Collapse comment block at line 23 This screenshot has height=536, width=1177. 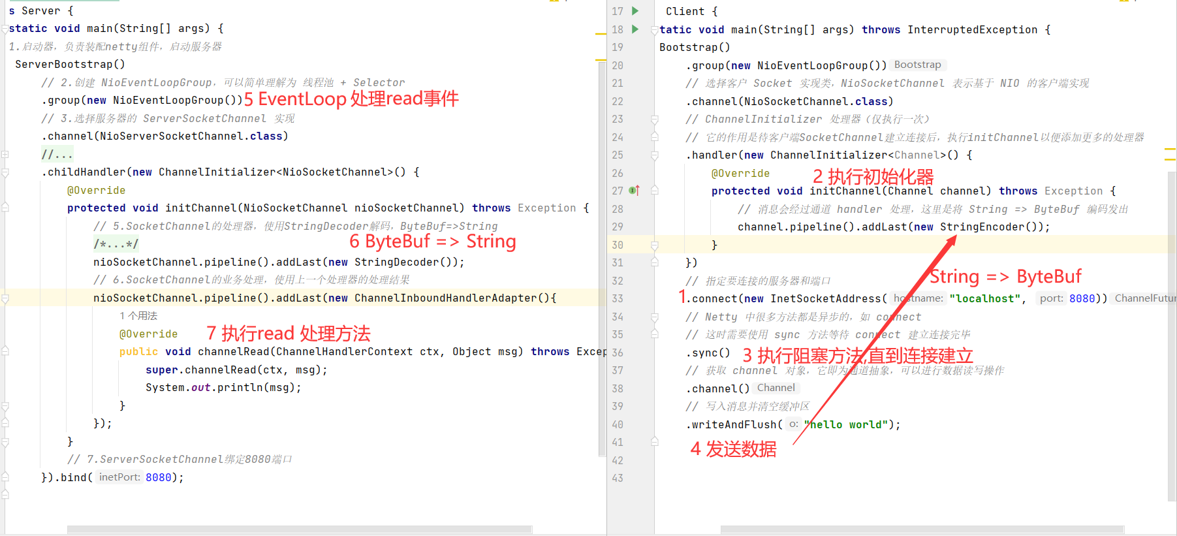[x=654, y=119]
